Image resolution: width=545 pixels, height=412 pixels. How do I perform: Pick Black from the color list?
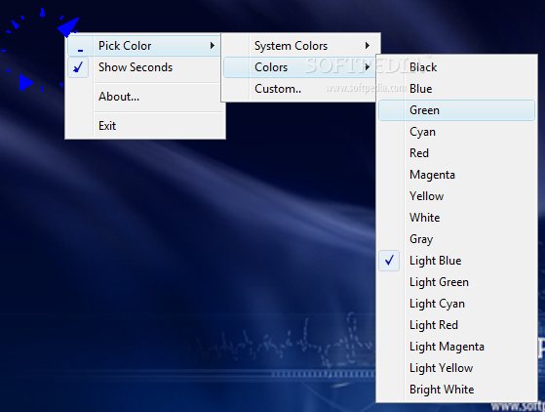tap(456, 67)
